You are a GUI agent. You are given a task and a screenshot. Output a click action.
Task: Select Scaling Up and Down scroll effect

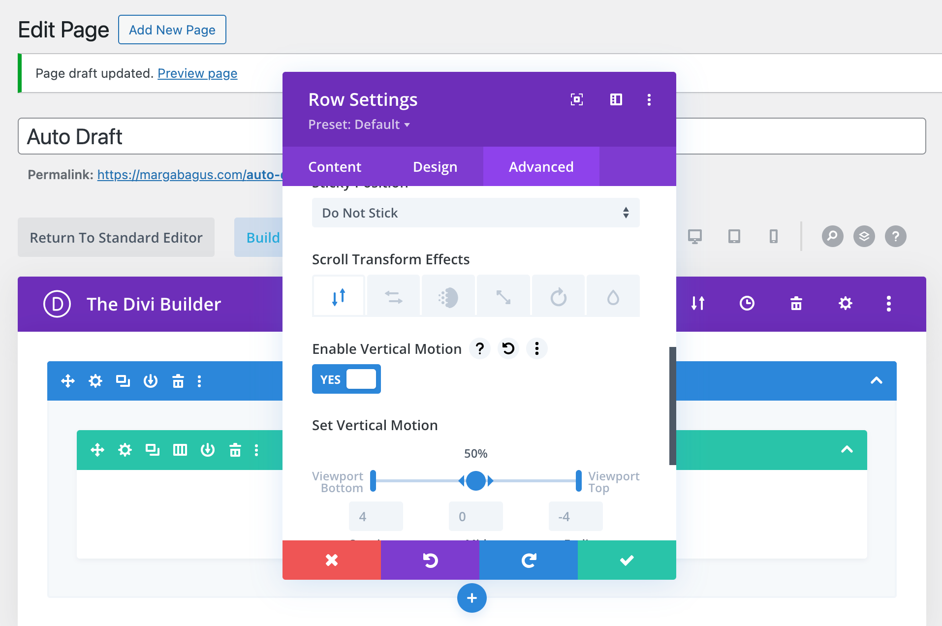pos(503,297)
